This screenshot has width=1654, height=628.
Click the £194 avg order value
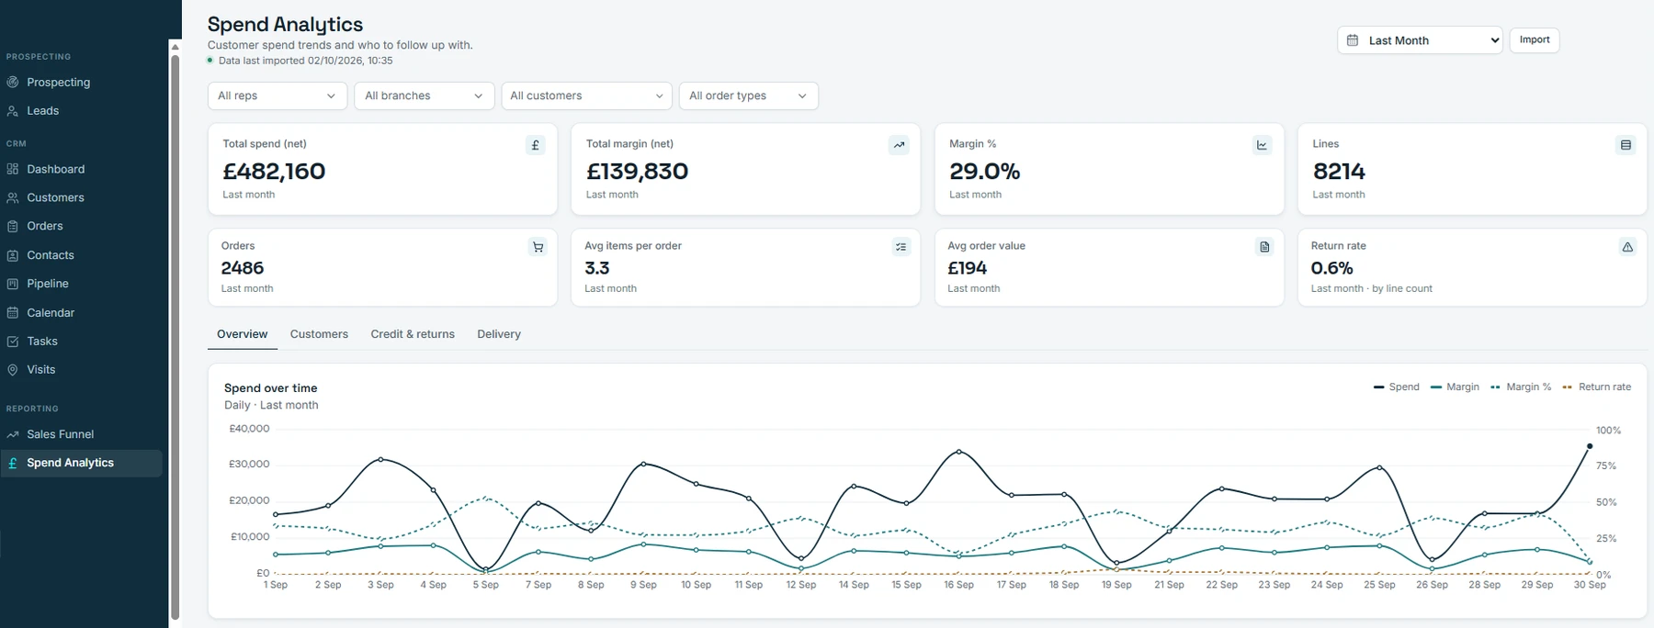(x=967, y=268)
